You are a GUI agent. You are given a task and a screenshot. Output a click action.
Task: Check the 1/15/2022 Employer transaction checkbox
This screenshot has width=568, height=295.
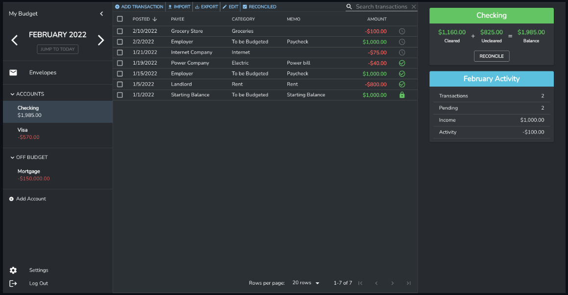coord(120,73)
